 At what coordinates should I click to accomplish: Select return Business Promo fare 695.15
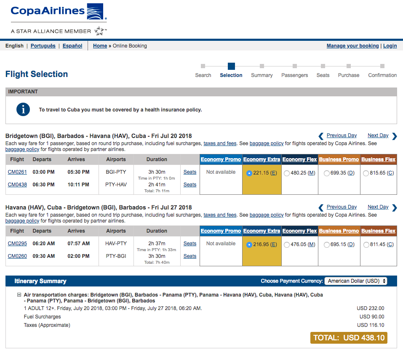tap(327, 245)
